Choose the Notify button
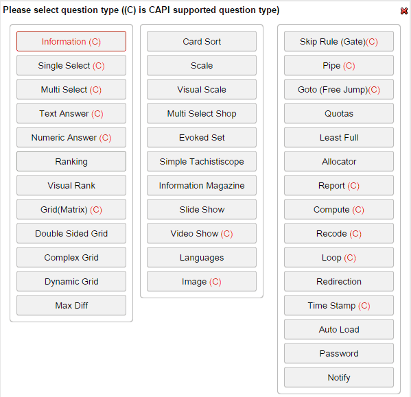 pyautogui.click(x=339, y=377)
